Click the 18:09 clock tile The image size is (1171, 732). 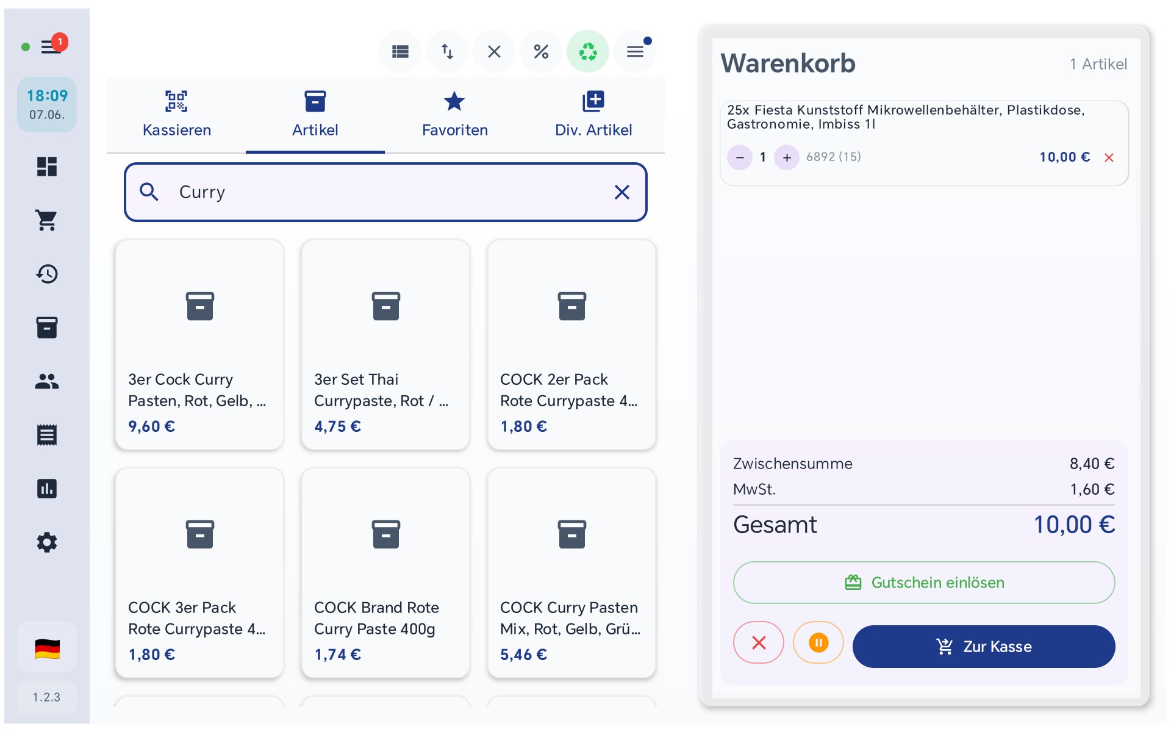pyautogui.click(x=47, y=104)
